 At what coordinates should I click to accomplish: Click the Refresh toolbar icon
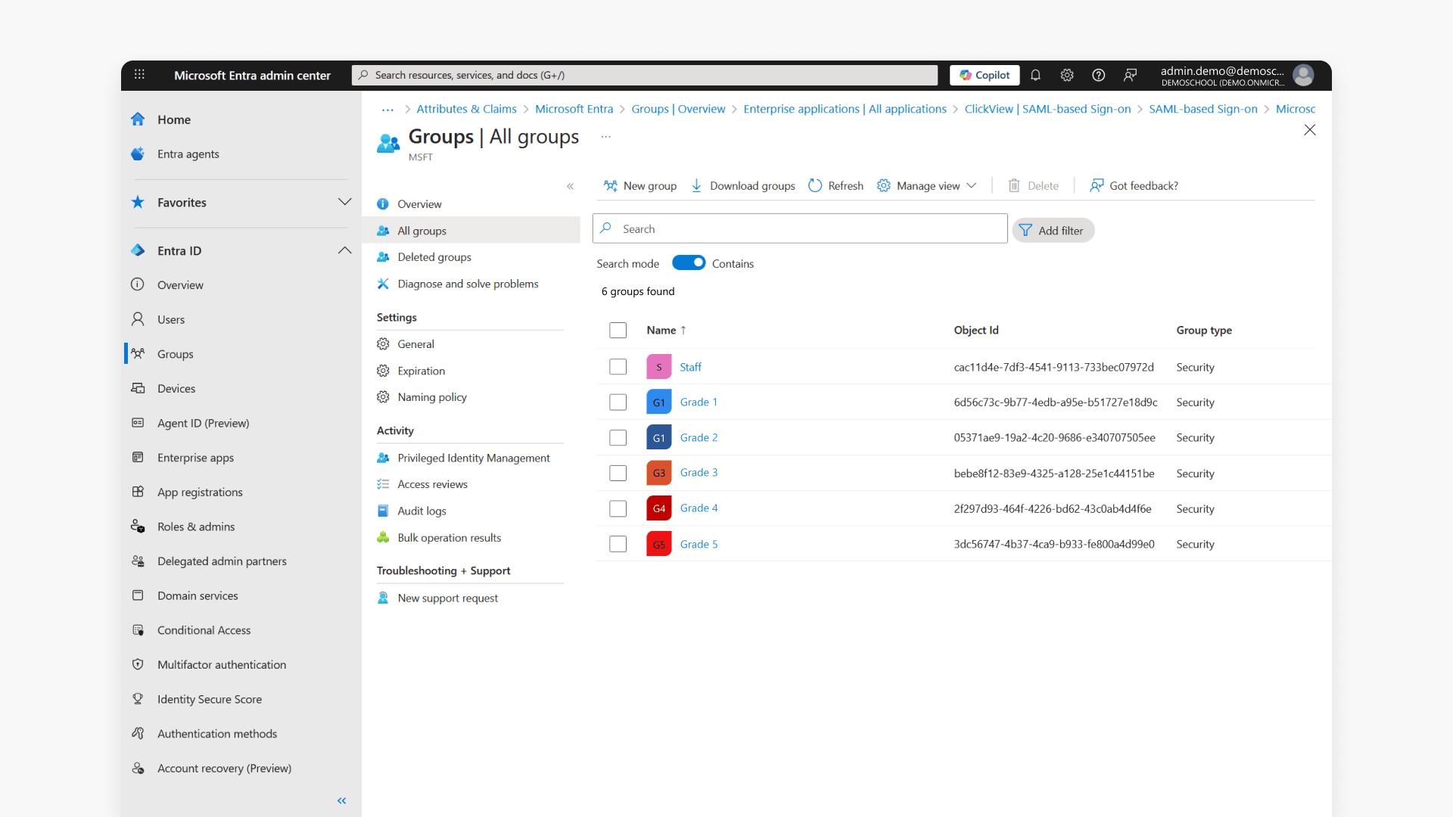(815, 185)
